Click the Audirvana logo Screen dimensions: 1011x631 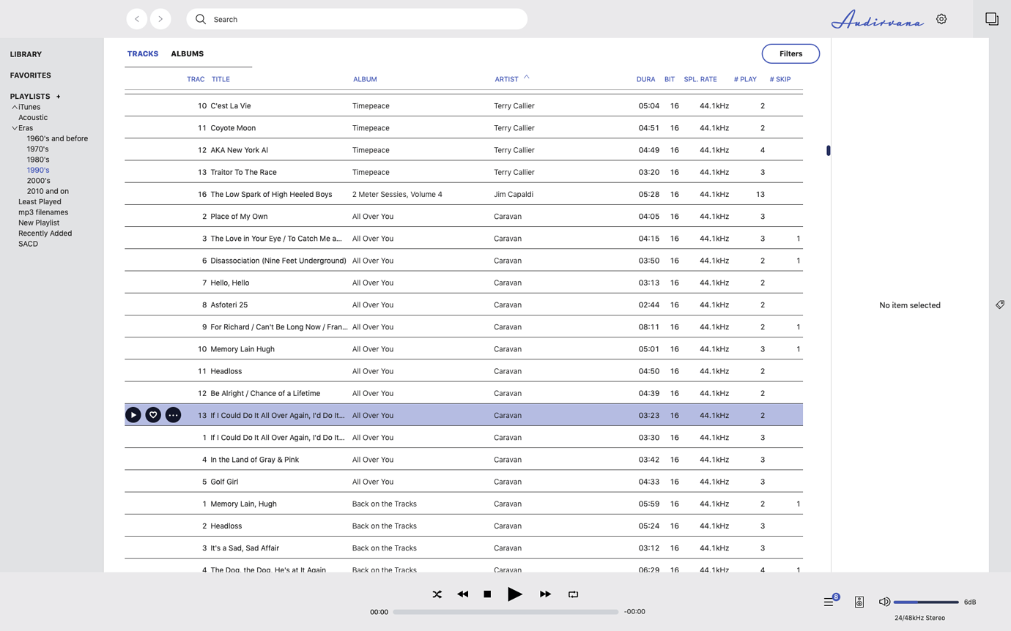(x=878, y=20)
